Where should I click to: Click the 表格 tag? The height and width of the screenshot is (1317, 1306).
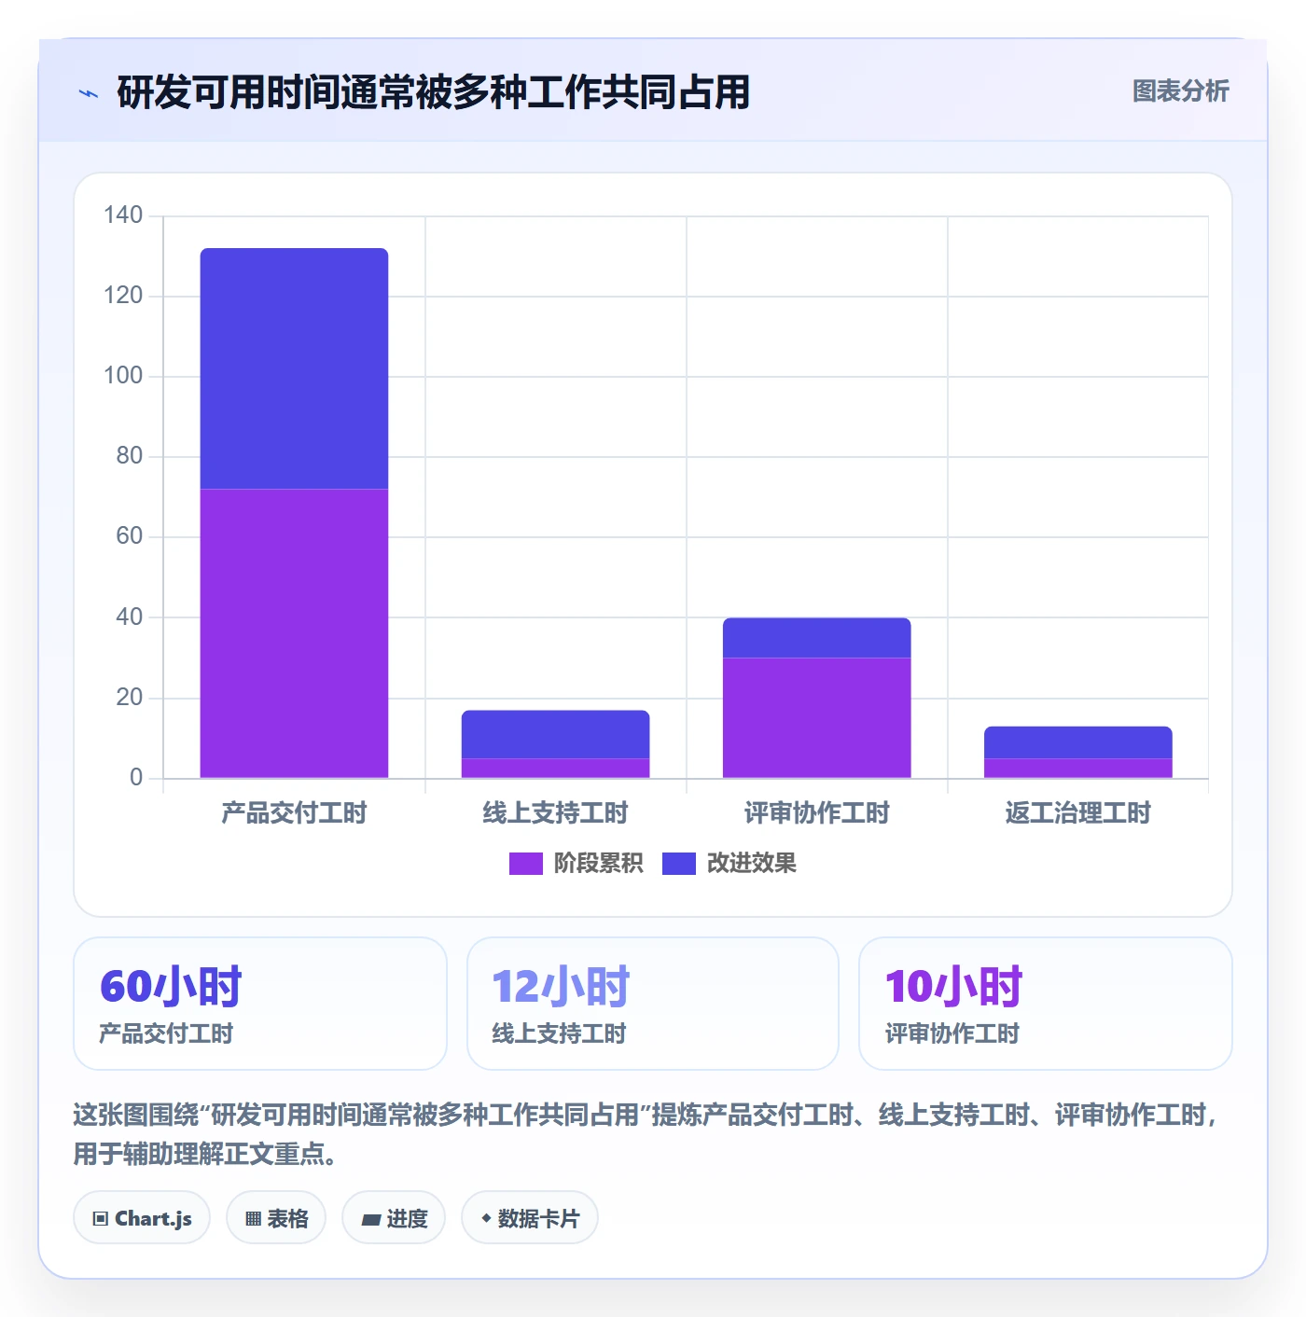[x=276, y=1218]
